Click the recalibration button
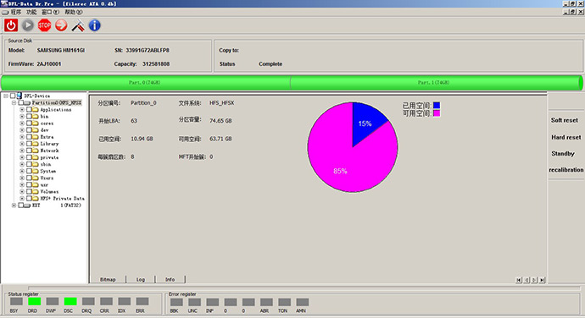 pyautogui.click(x=566, y=170)
